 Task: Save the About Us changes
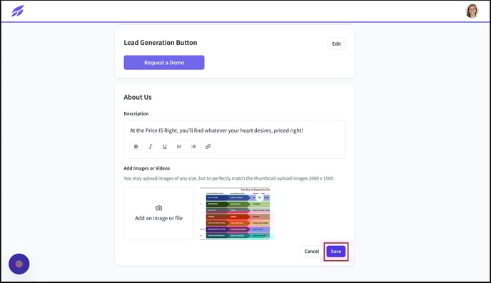coord(336,252)
